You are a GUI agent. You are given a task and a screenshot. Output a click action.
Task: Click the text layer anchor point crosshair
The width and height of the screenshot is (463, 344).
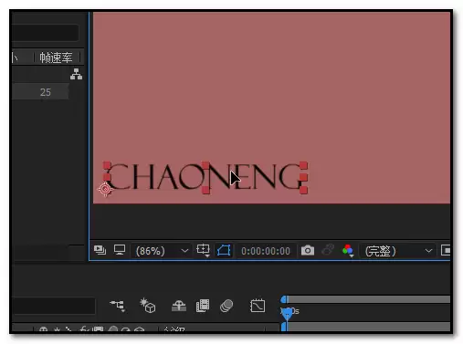coord(105,189)
